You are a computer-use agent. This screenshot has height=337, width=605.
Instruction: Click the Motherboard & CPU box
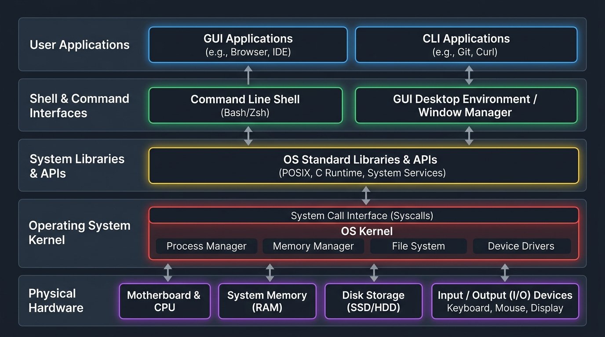(x=164, y=301)
